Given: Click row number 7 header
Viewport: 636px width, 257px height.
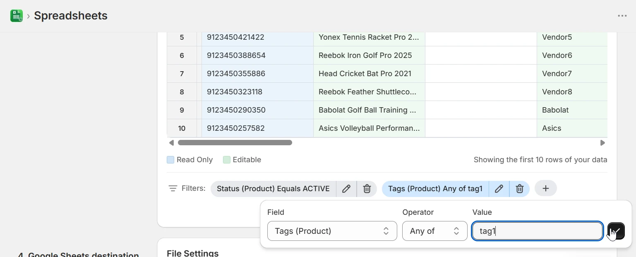Looking at the screenshot, I should tap(182, 74).
